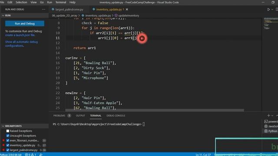Follow the create a launch.json file link
This screenshot has width=278, height=156.
[x=20, y=35]
